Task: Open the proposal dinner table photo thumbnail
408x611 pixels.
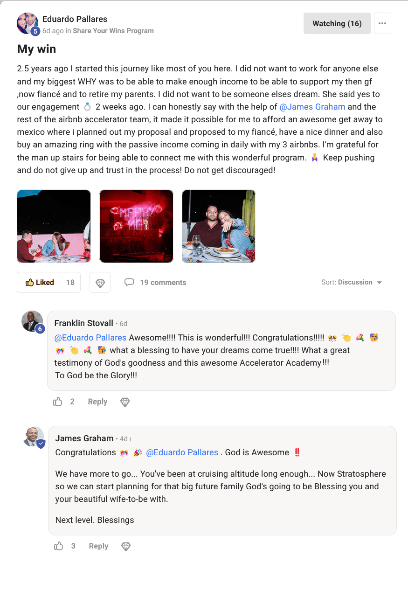Action: 54,226
